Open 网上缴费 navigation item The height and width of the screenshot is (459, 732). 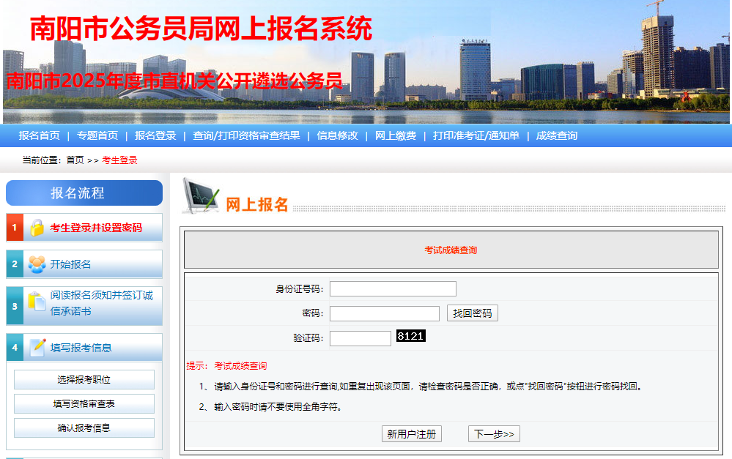396,135
